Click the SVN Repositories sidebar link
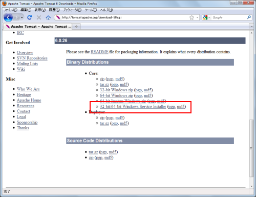The width and height of the screenshot is (256, 197). (x=32, y=58)
